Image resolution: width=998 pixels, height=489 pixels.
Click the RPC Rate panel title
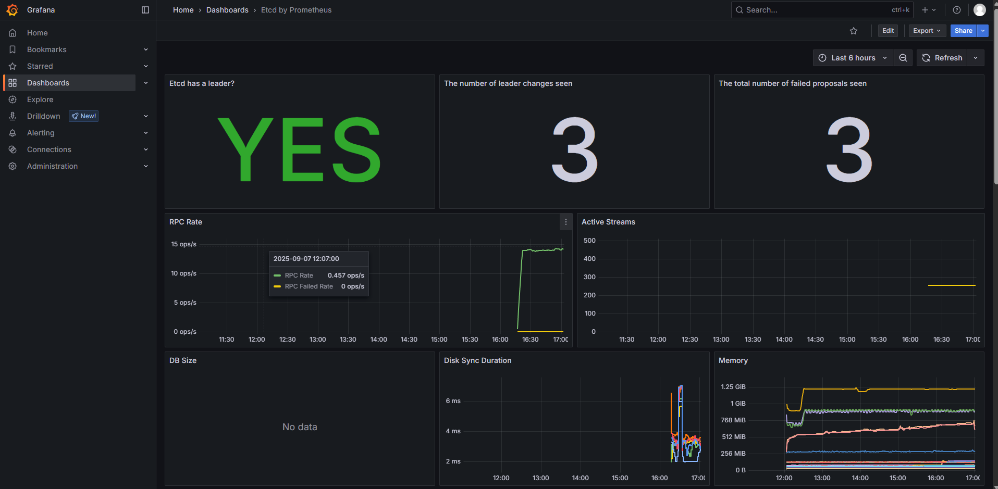point(186,222)
